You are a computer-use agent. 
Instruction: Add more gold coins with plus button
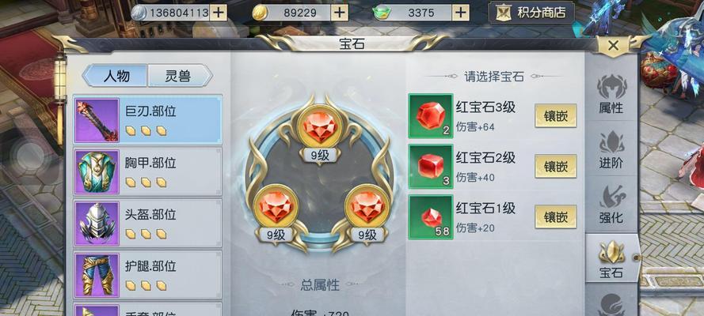340,13
